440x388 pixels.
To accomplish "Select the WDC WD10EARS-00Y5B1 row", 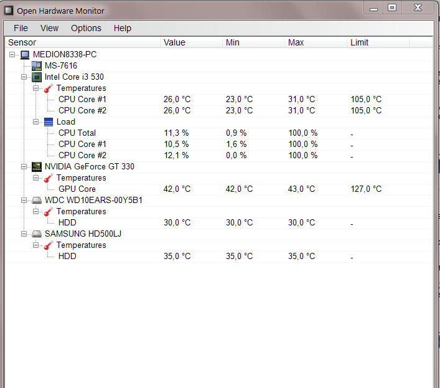I will point(219,201).
